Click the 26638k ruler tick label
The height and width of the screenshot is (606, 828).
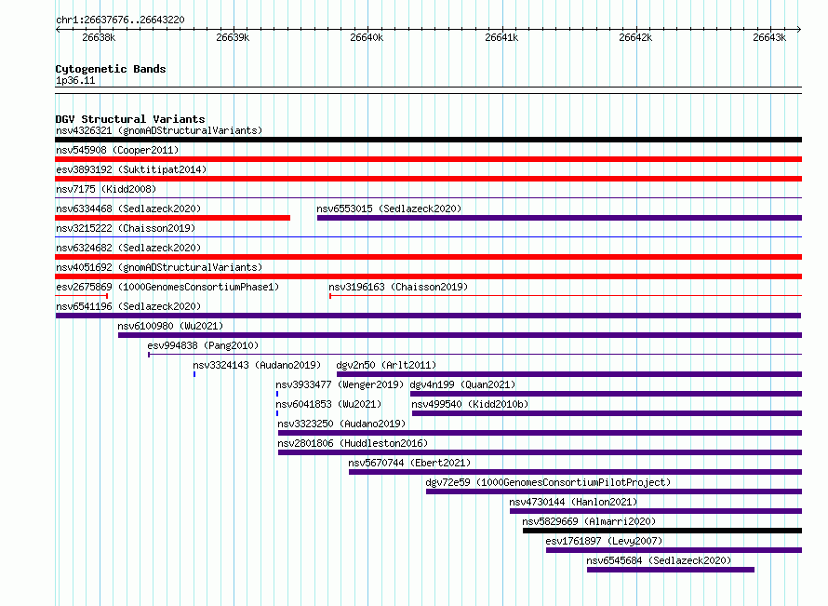pyautogui.click(x=99, y=38)
